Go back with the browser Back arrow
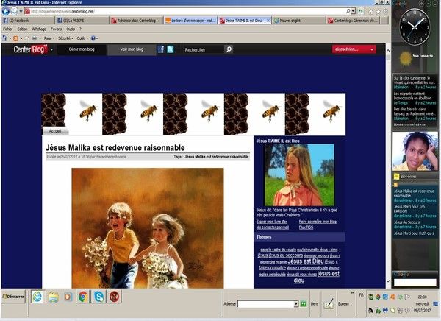 point(5,11)
